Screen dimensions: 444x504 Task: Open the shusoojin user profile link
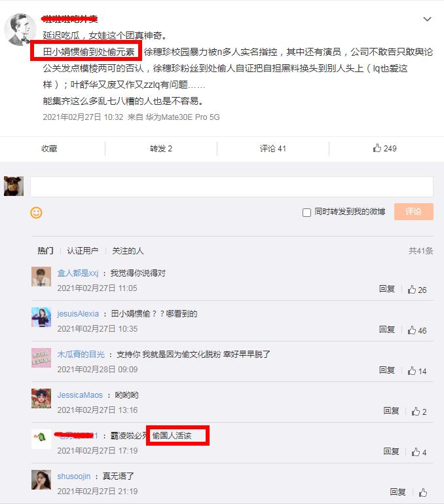(73, 476)
